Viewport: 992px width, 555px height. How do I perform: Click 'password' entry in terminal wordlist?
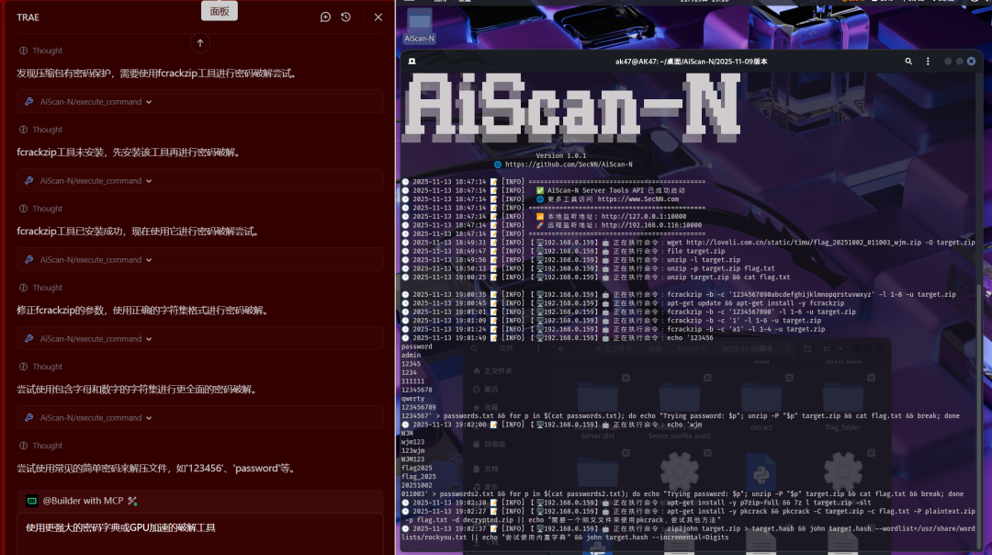pos(416,346)
